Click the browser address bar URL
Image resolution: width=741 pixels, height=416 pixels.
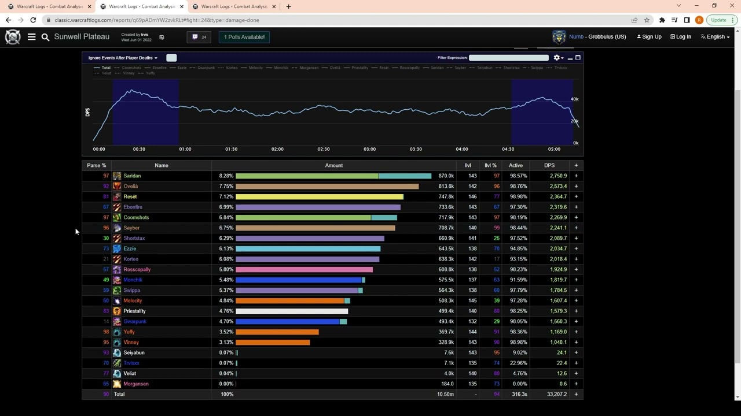pyautogui.click(x=156, y=20)
